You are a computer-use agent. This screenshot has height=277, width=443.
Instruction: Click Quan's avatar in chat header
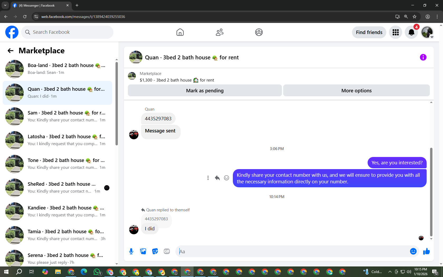point(136,57)
